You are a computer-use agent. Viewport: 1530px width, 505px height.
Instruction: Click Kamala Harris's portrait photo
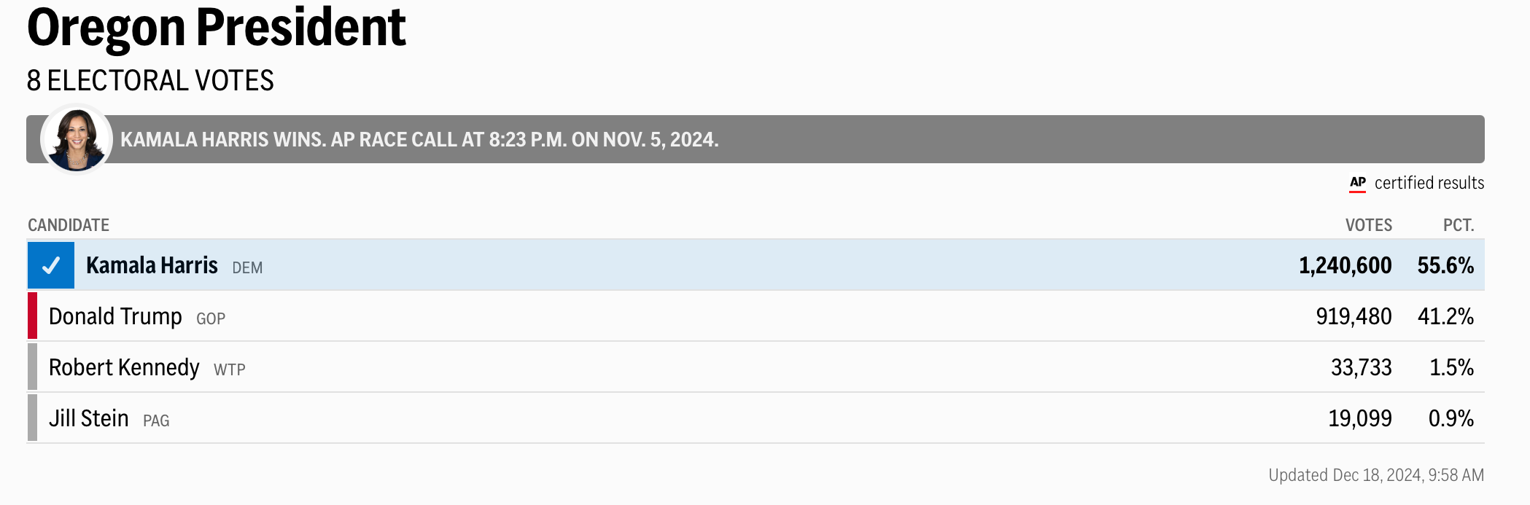tap(77, 139)
